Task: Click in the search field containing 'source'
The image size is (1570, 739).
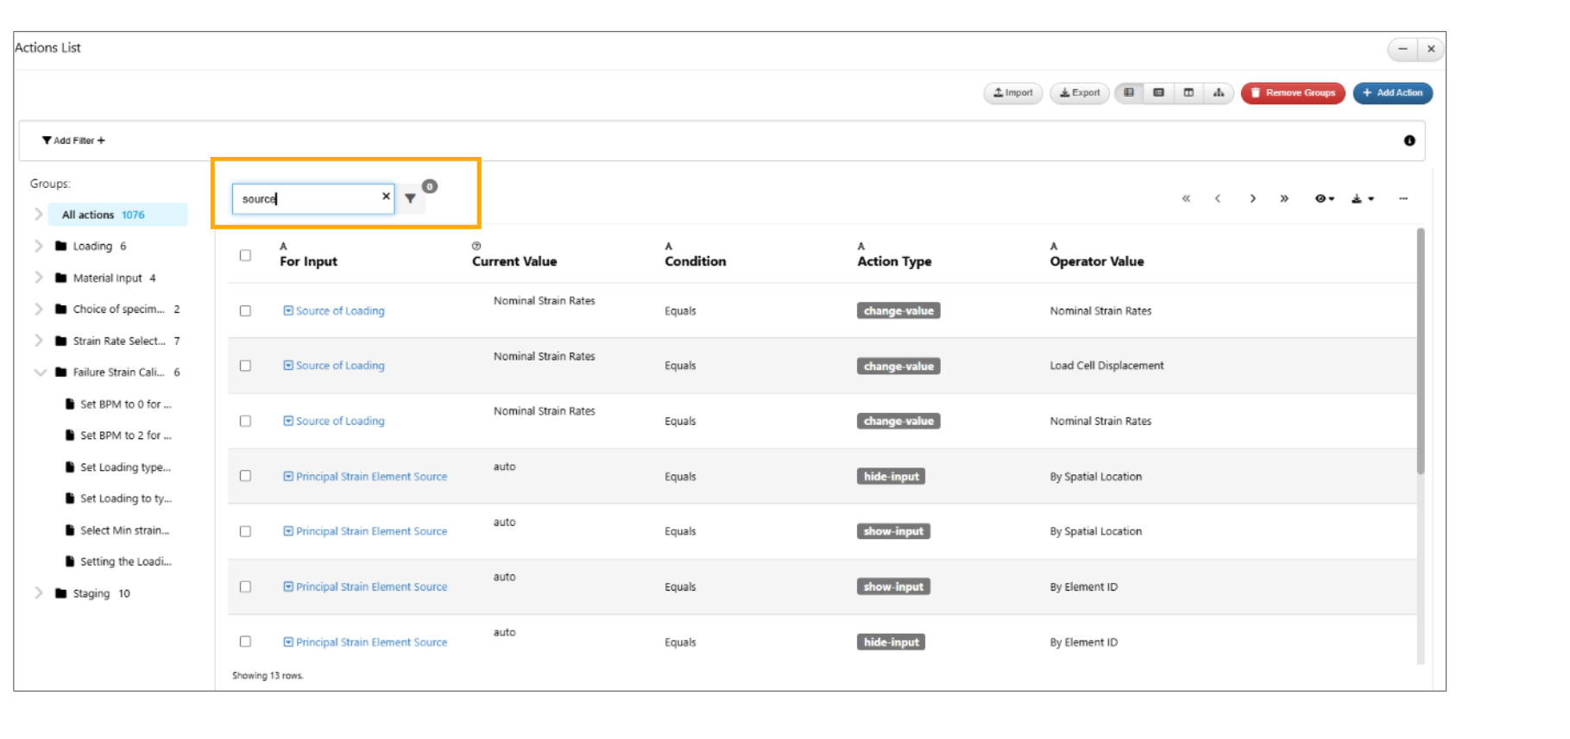Action: tap(306, 199)
